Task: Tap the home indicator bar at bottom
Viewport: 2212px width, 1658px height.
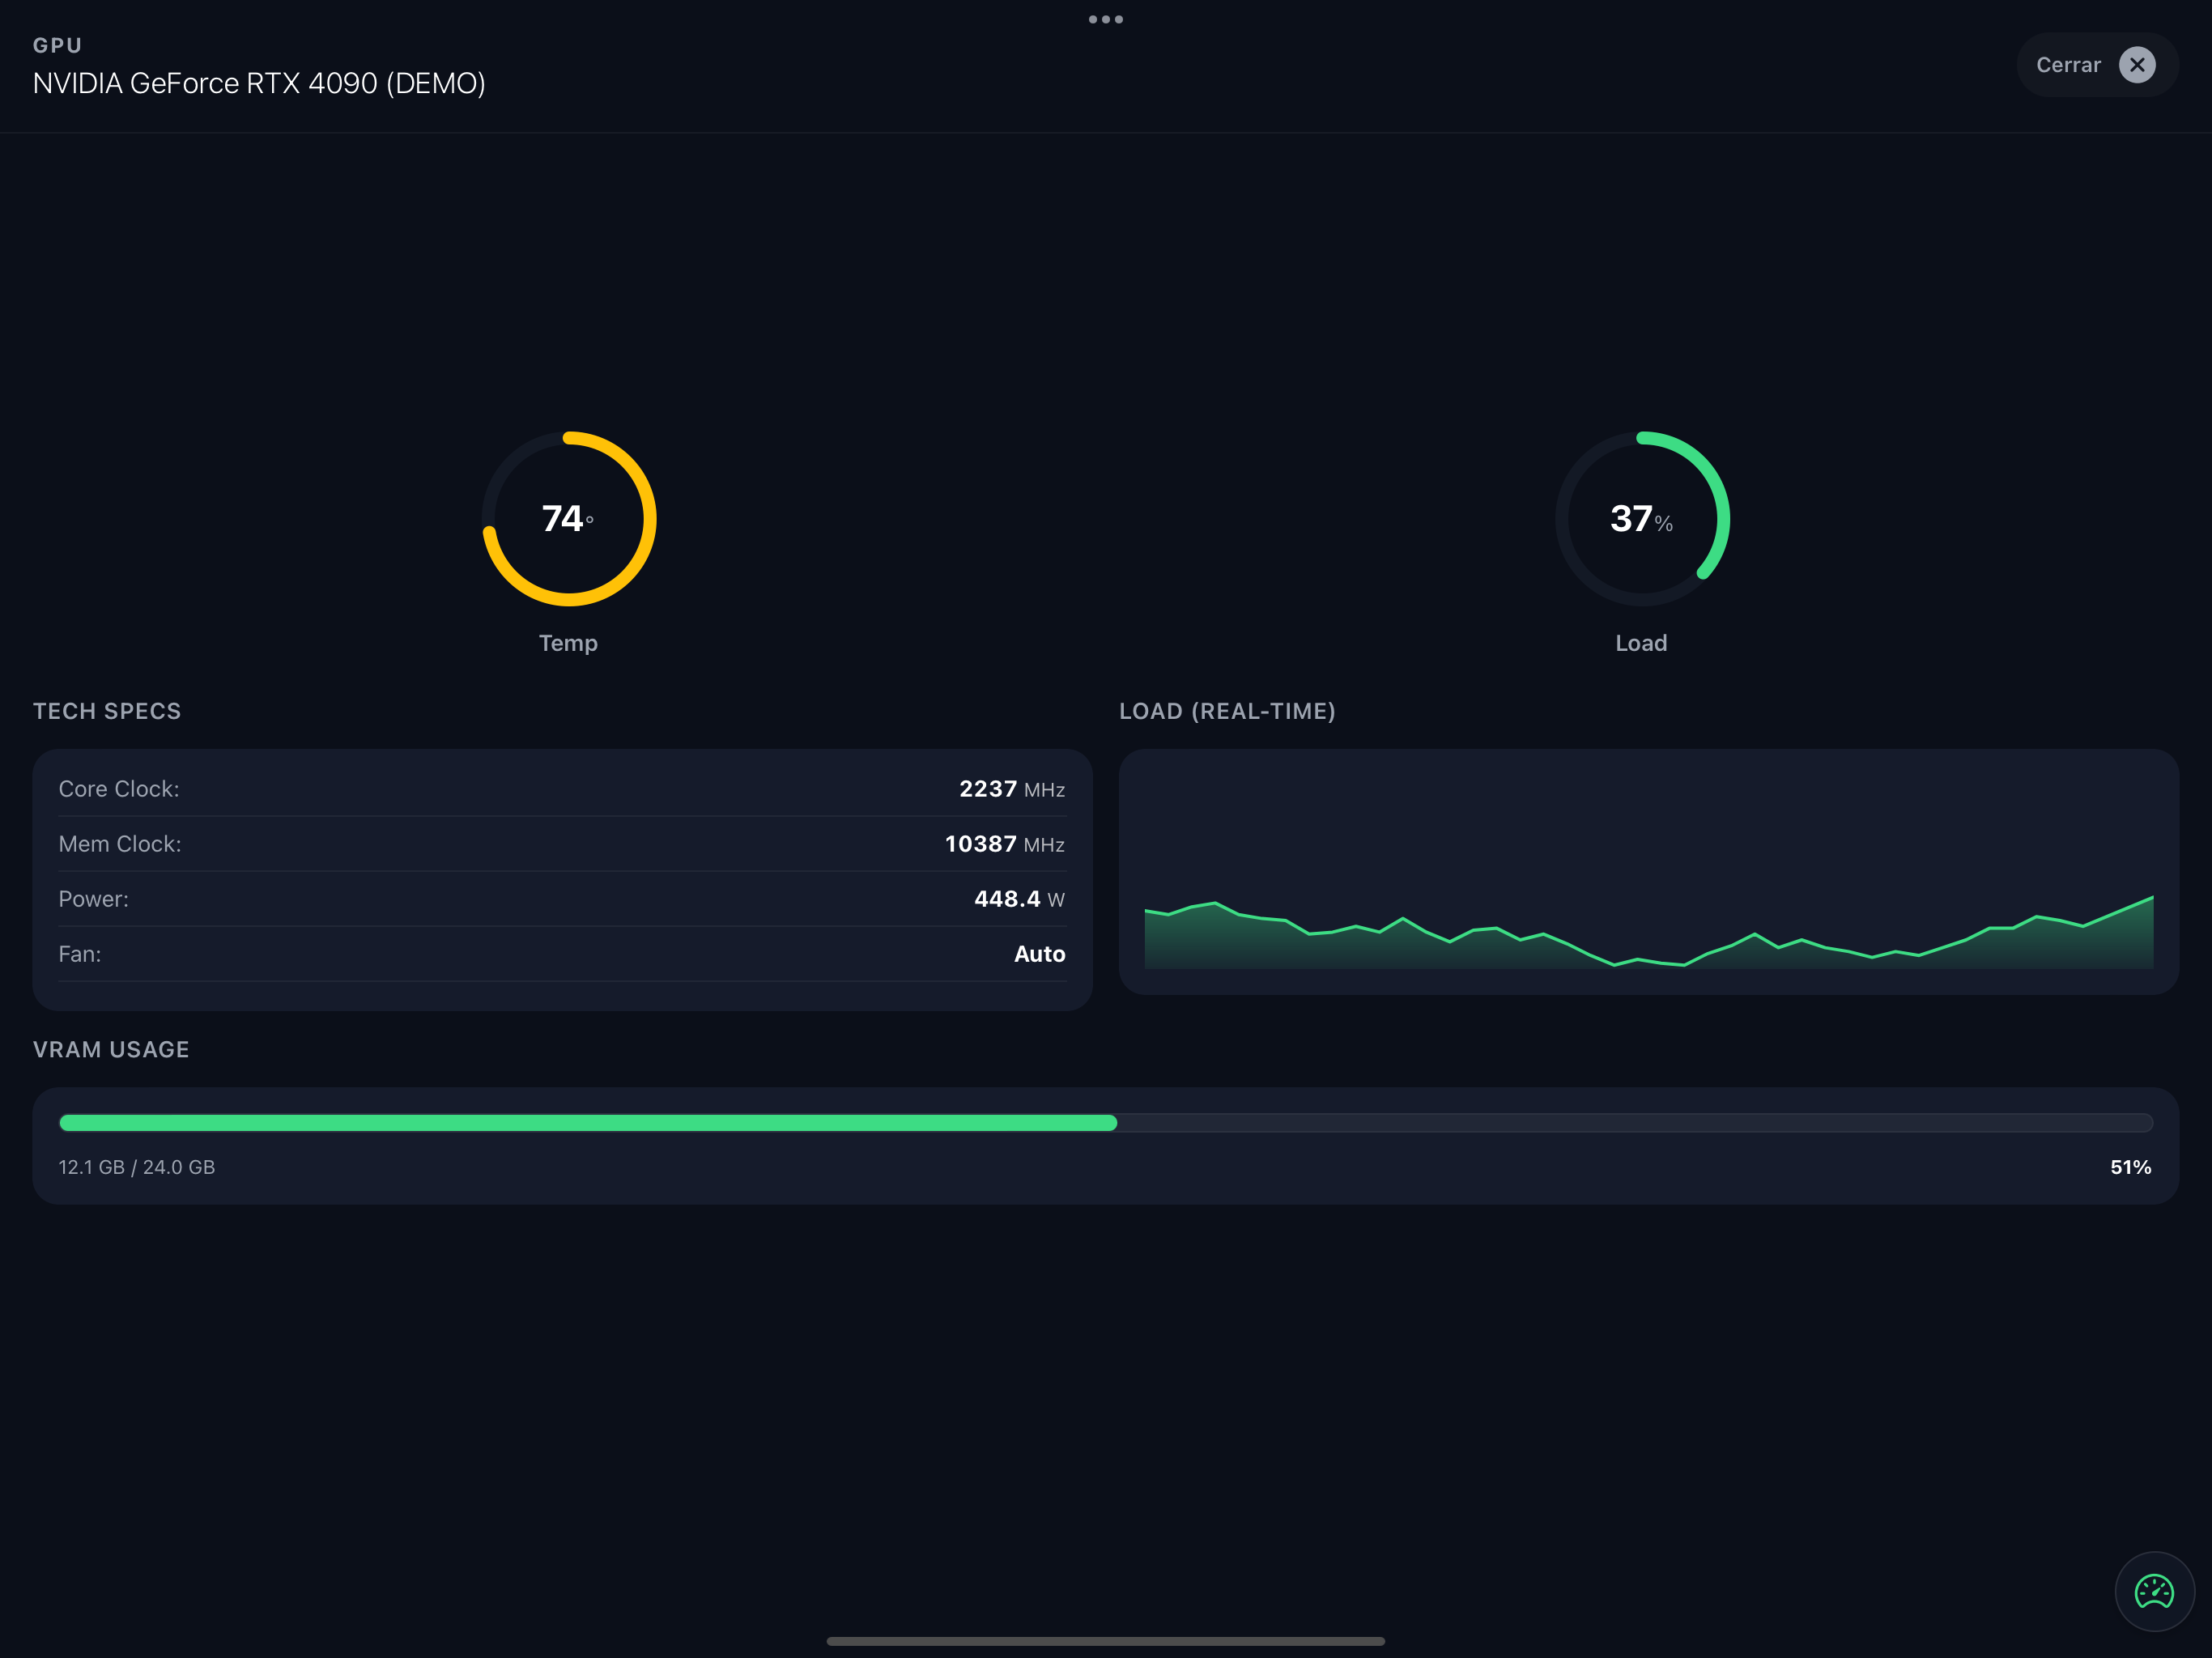Action: [x=1106, y=1641]
